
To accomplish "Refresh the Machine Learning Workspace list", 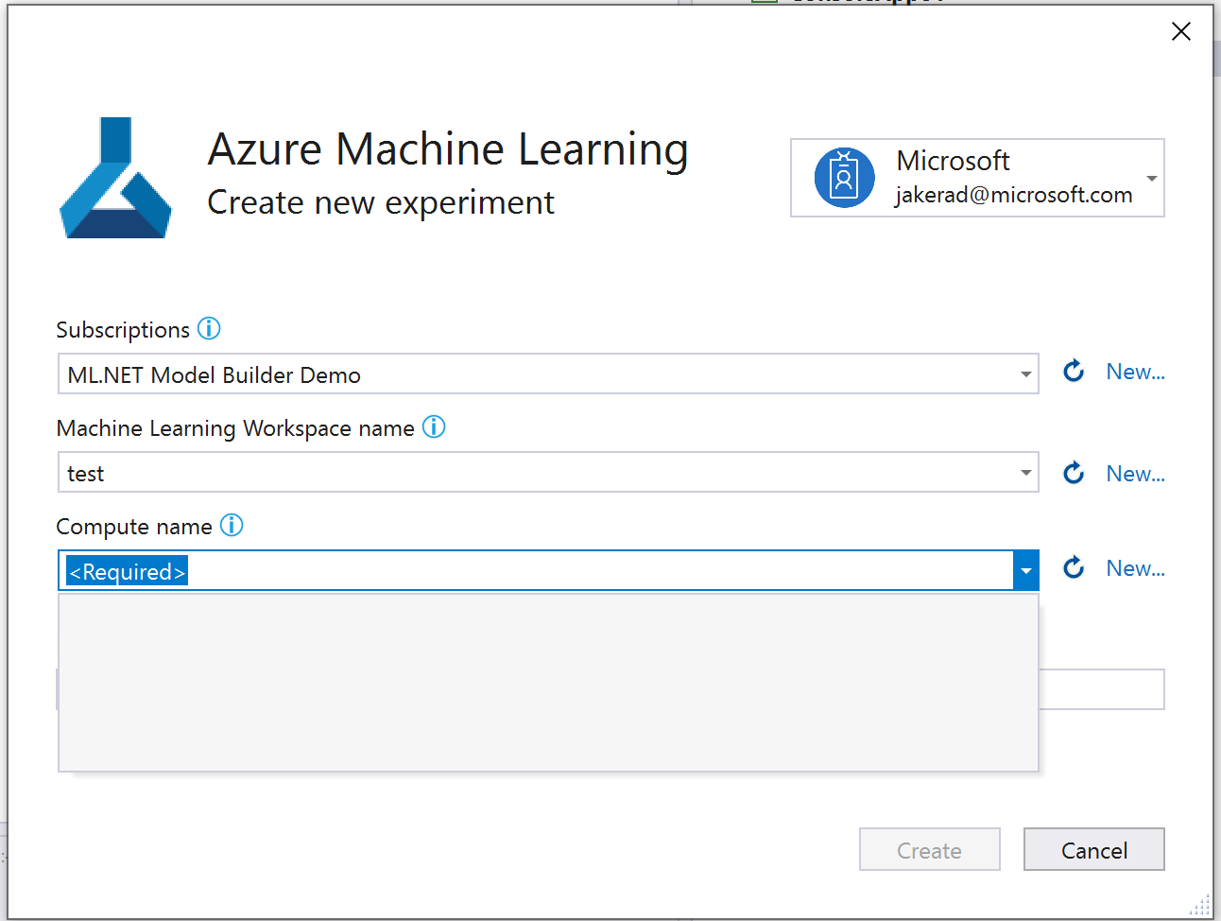I will tap(1074, 473).
